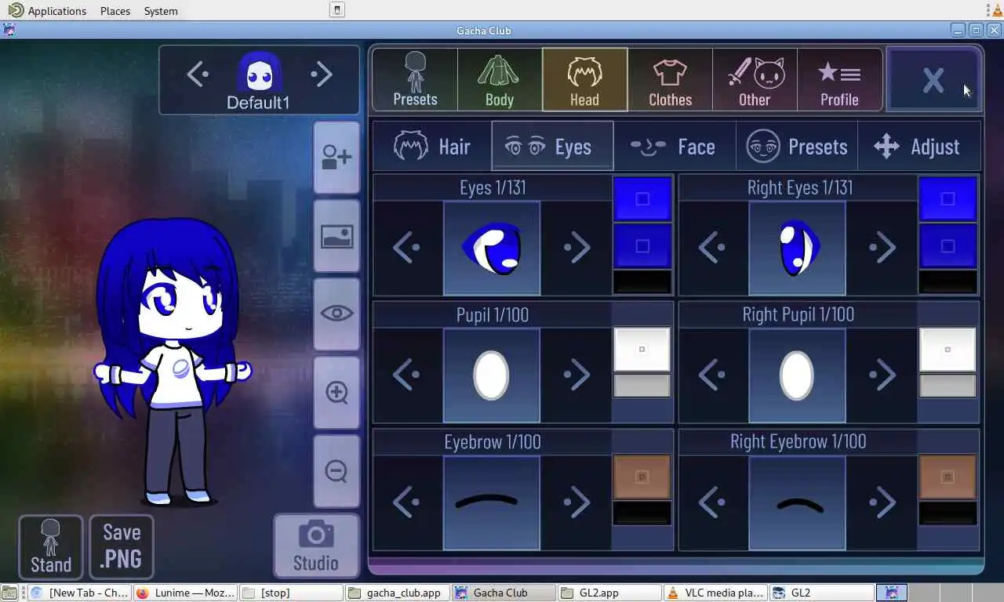Open the second blue Eyes color swatch
Screen dimensions: 1004x602
pos(642,246)
